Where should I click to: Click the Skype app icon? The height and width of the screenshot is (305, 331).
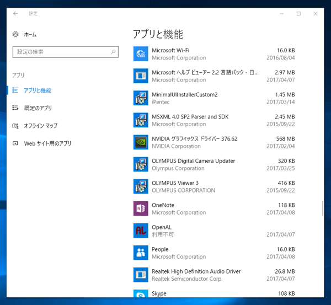pos(141,293)
